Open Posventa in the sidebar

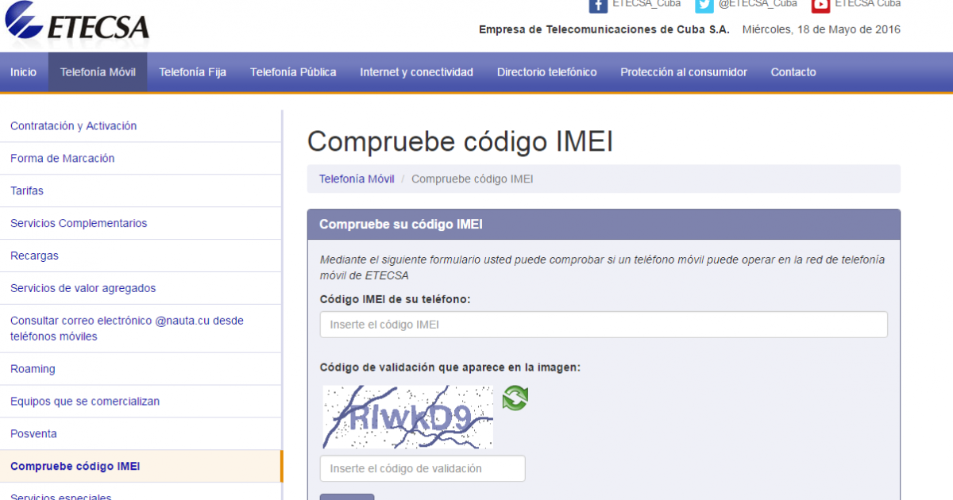(33, 434)
